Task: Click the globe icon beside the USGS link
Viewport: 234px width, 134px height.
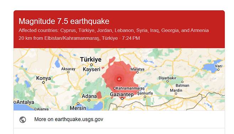Action: [23, 119]
